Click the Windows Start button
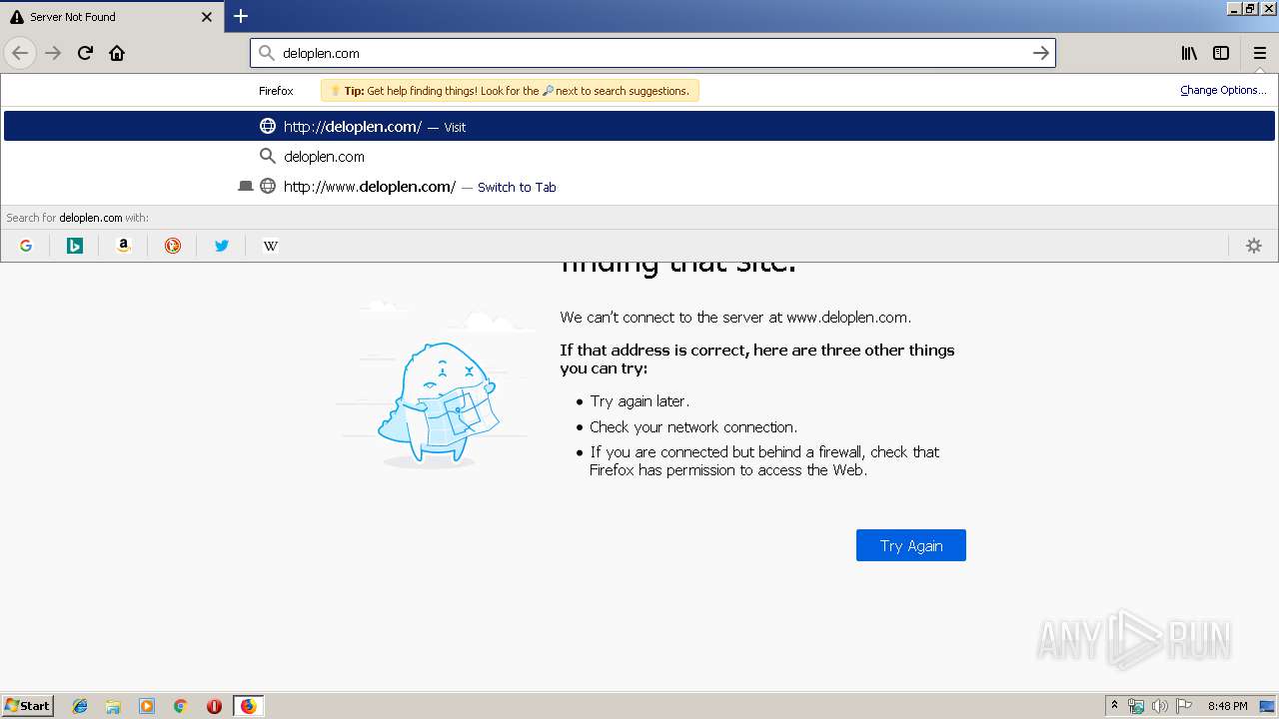 point(28,705)
